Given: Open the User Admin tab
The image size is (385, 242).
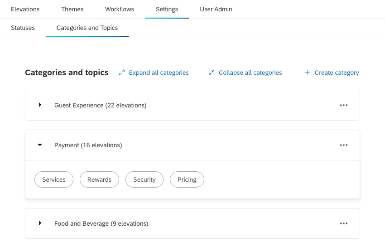Looking at the screenshot, I should coord(216,9).
